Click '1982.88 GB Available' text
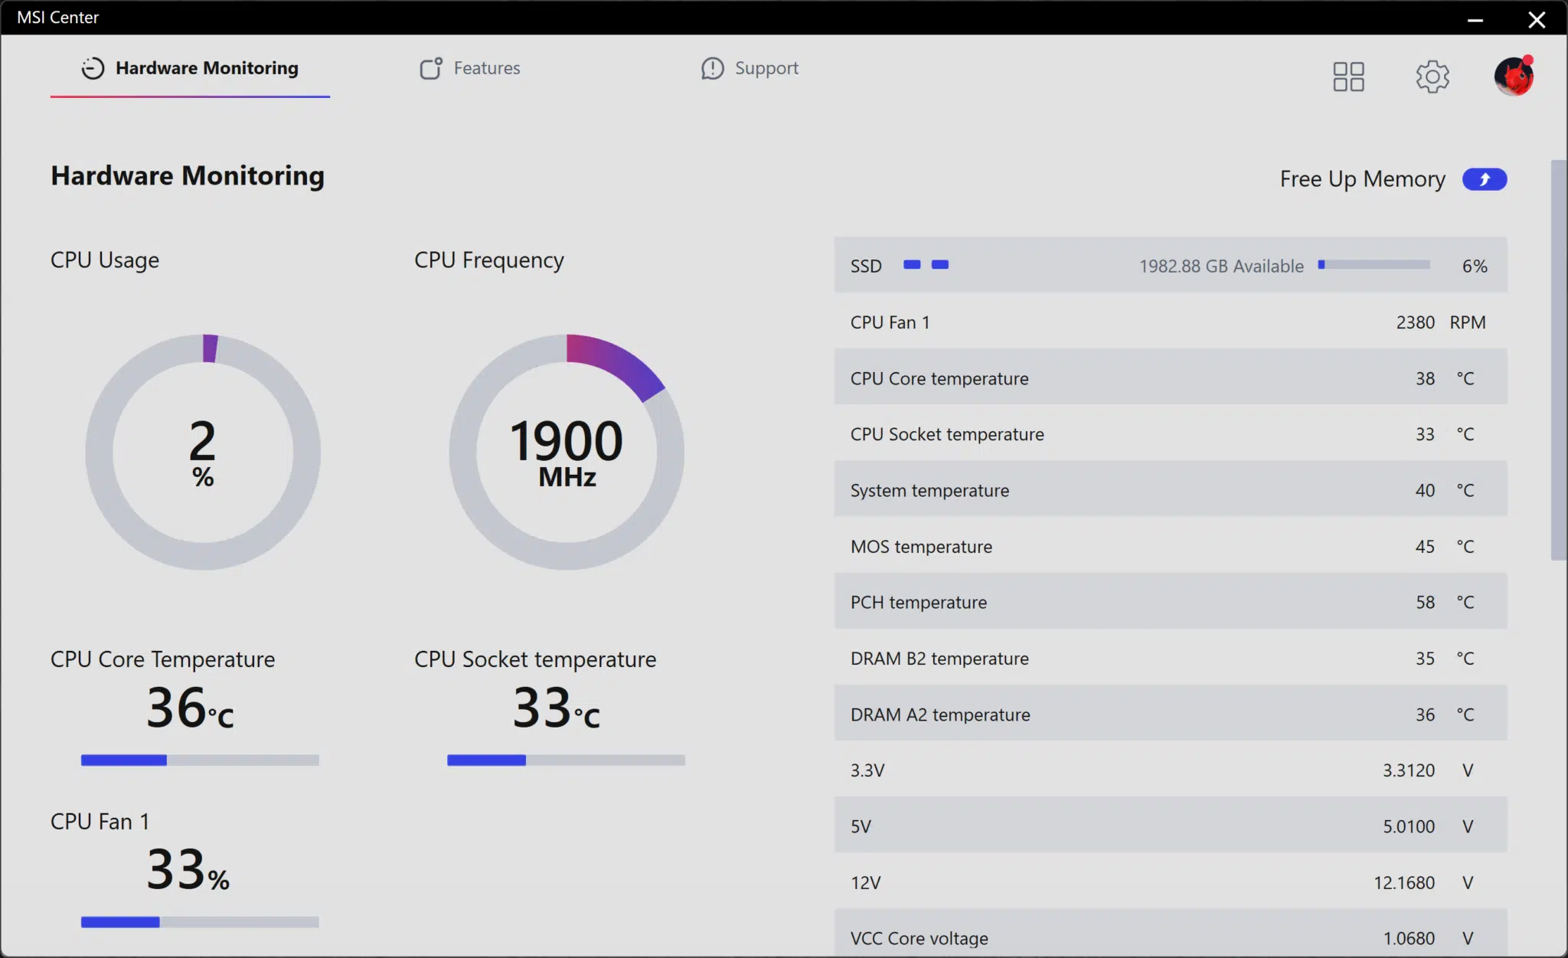This screenshot has height=958, width=1568. (x=1221, y=266)
